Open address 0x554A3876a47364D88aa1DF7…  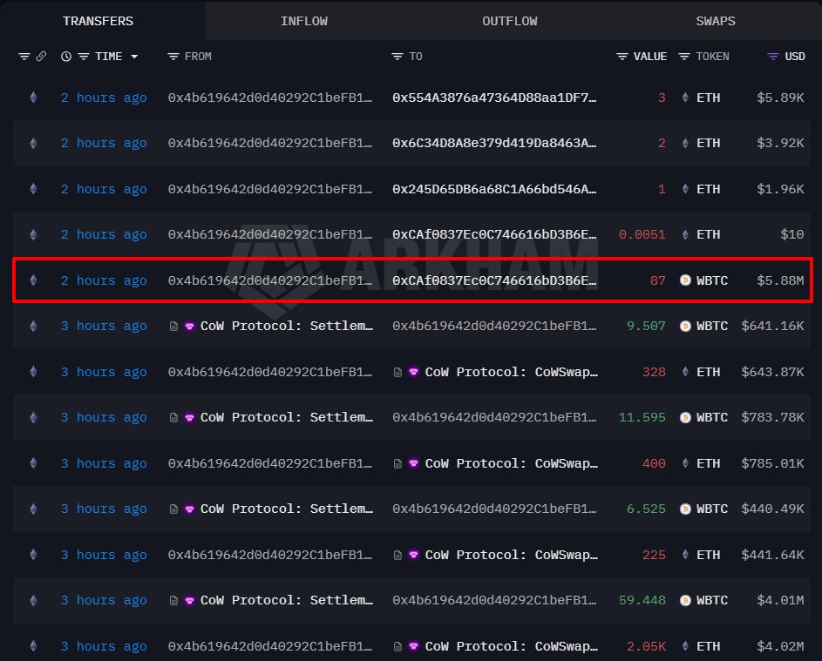(x=494, y=98)
